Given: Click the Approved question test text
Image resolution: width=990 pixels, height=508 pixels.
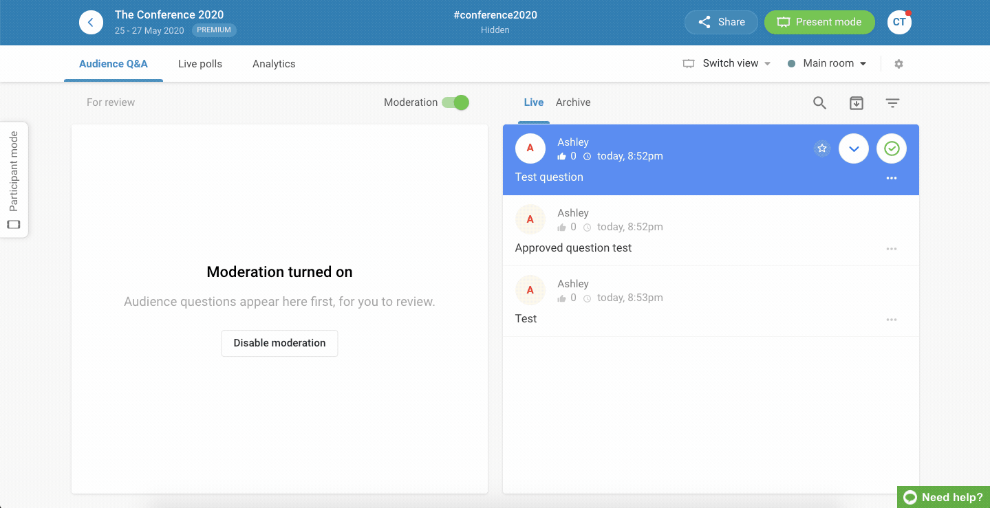Looking at the screenshot, I should [x=573, y=248].
